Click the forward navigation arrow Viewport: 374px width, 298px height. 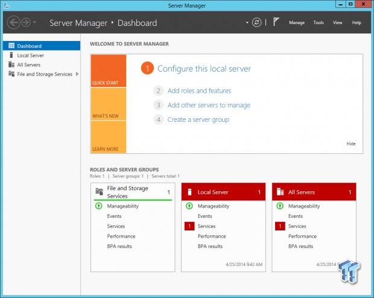pos(26,22)
